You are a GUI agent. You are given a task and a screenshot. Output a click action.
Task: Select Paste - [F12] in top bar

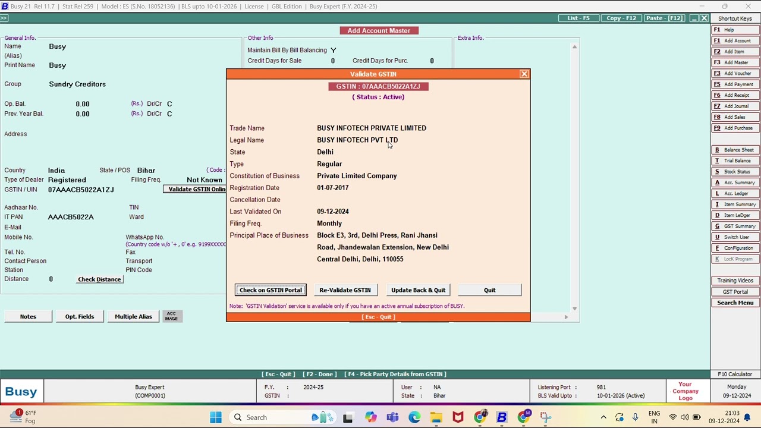tap(665, 18)
